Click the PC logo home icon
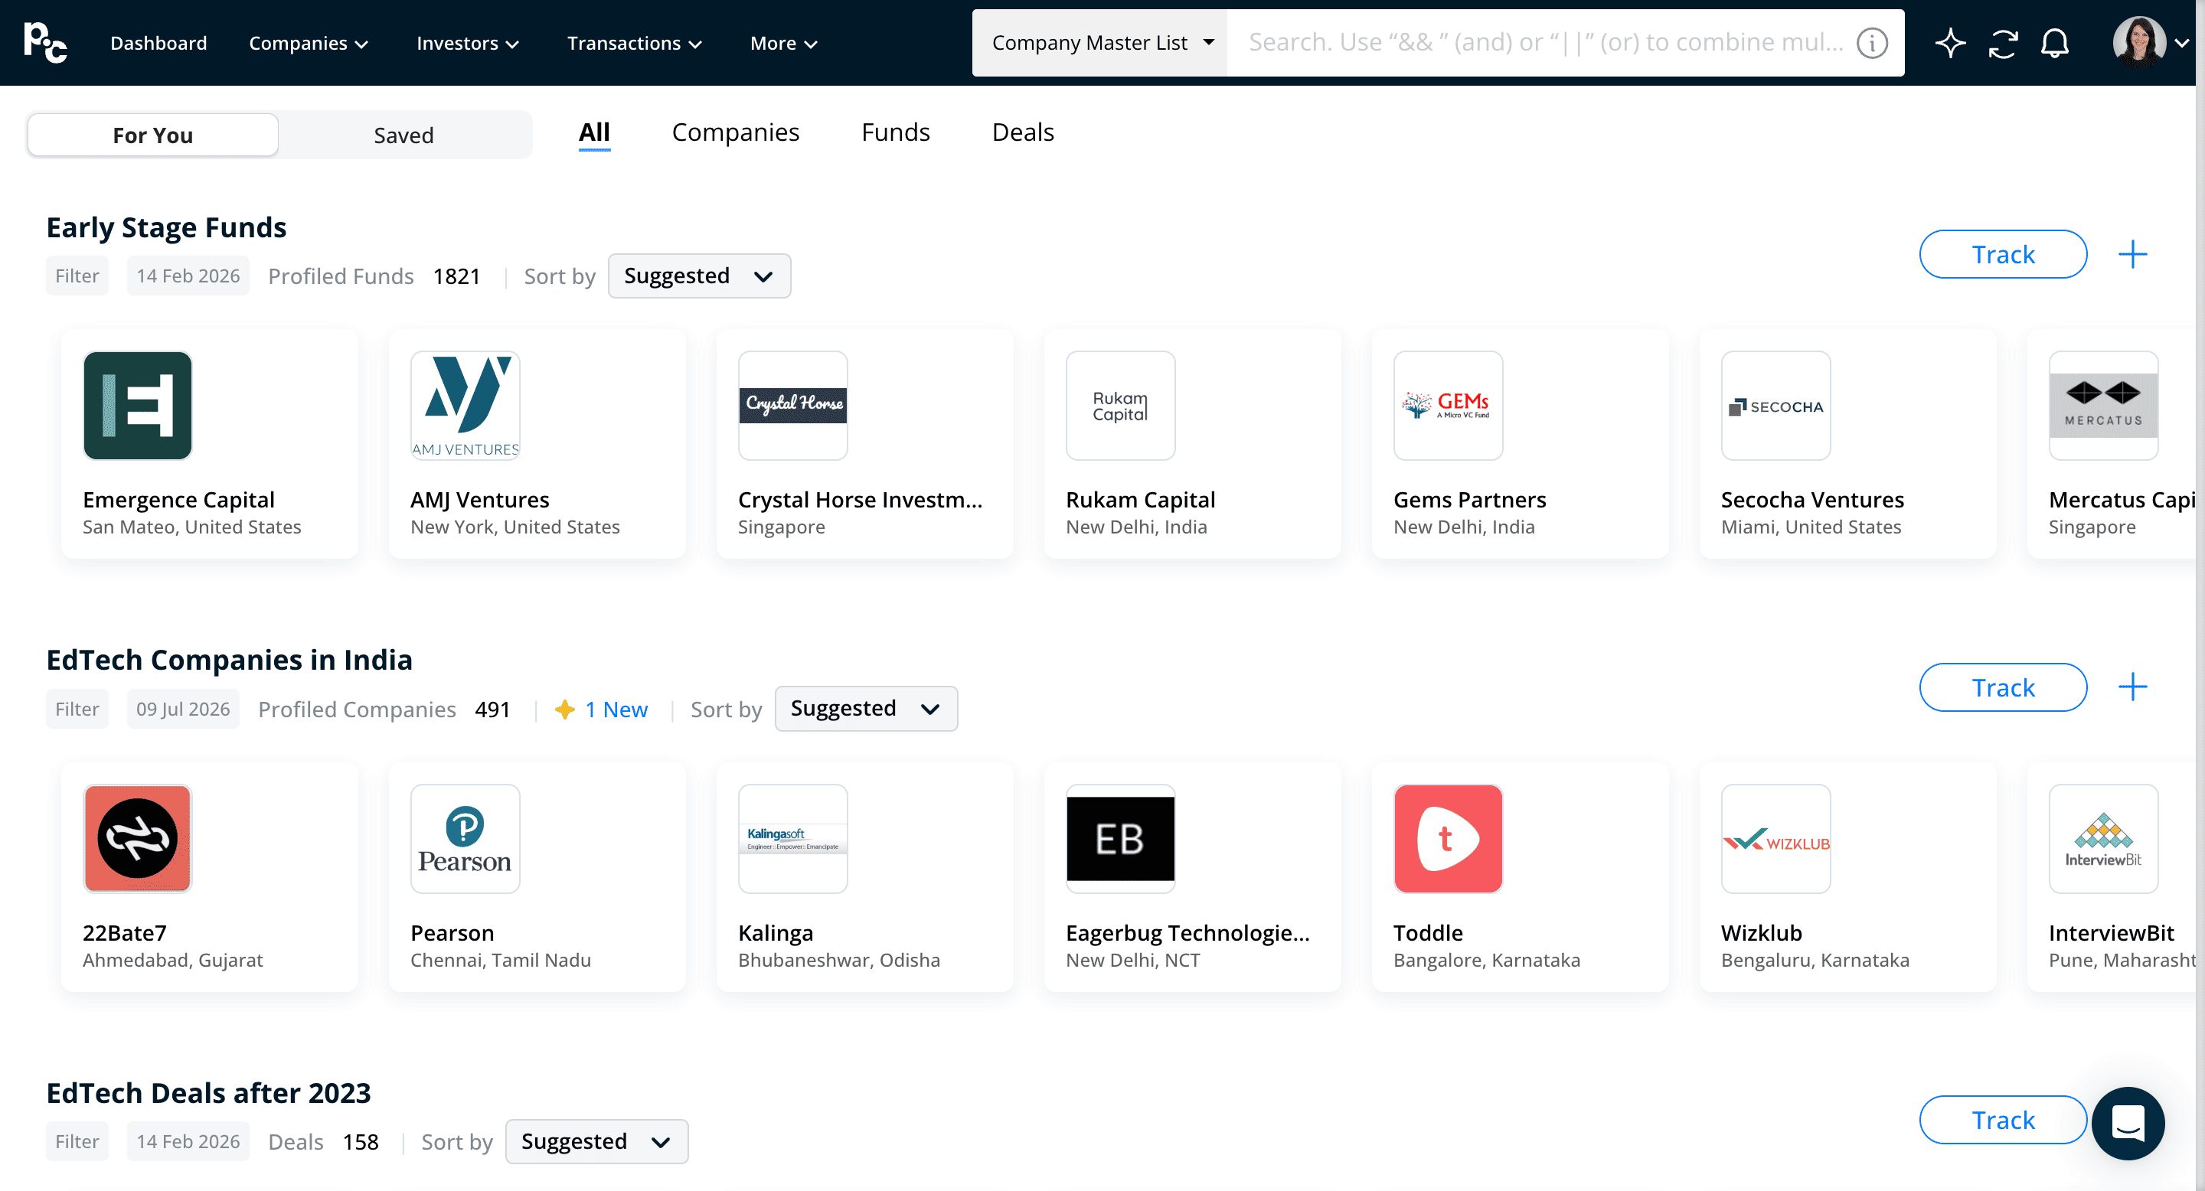This screenshot has height=1191, width=2205. (x=45, y=43)
